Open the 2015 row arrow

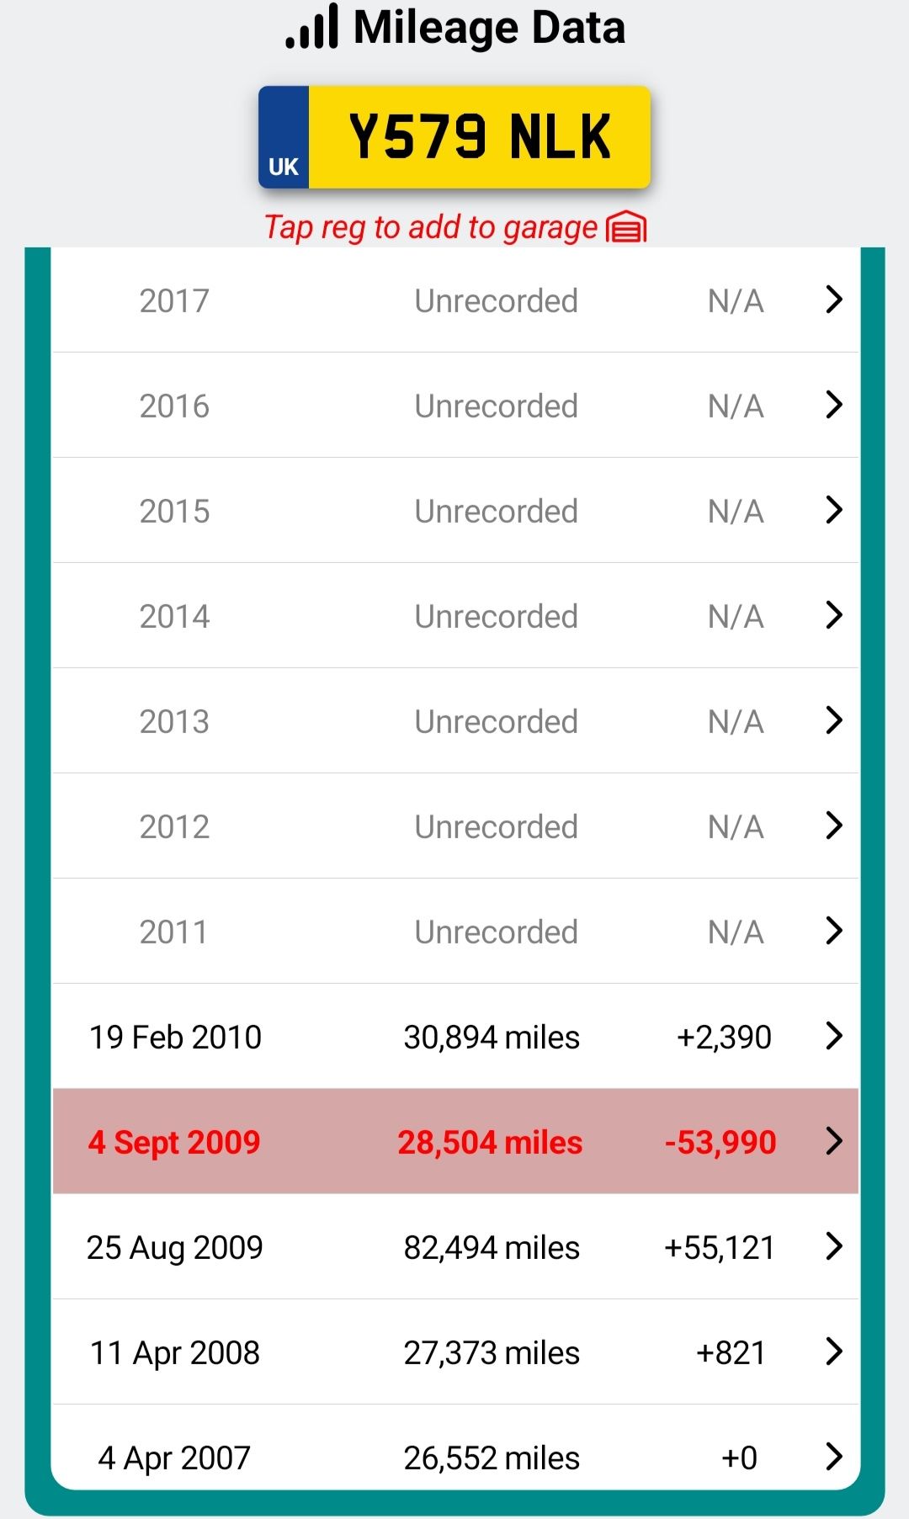pos(833,510)
